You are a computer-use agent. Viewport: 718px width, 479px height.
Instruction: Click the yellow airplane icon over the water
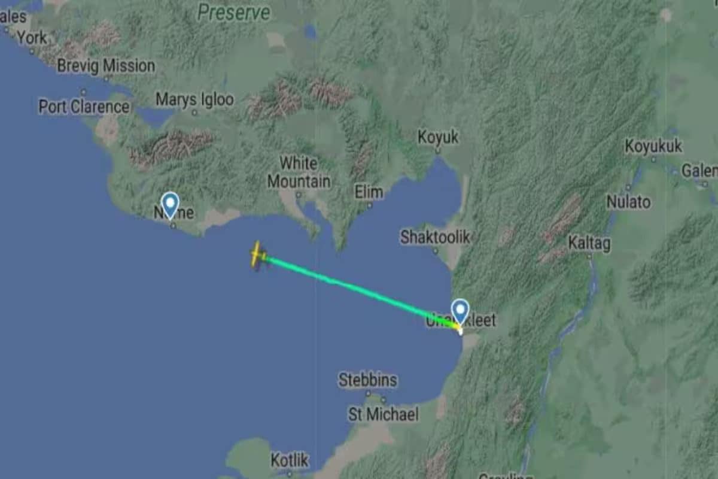coord(258,255)
